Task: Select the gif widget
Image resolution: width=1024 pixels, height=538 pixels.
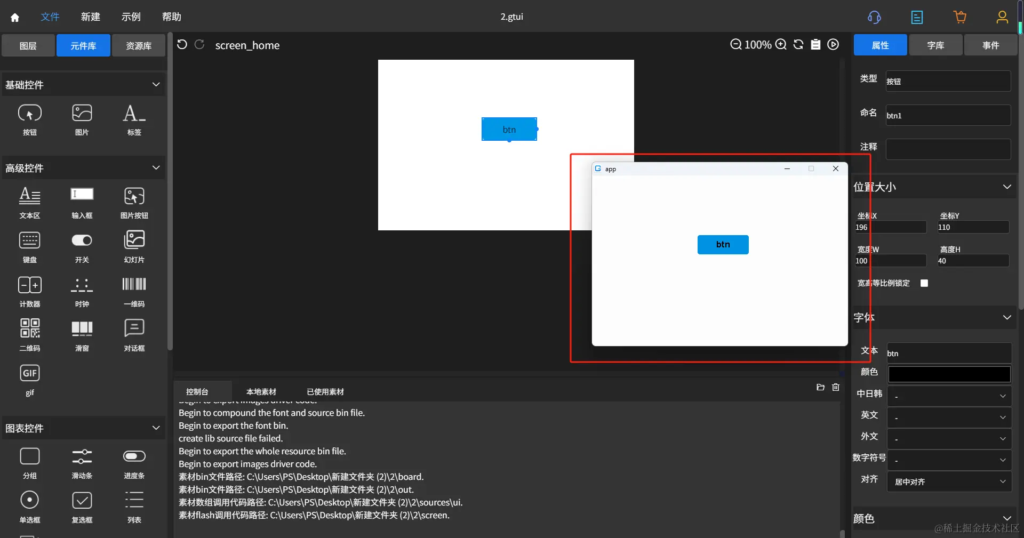Action: tap(30, 381)
